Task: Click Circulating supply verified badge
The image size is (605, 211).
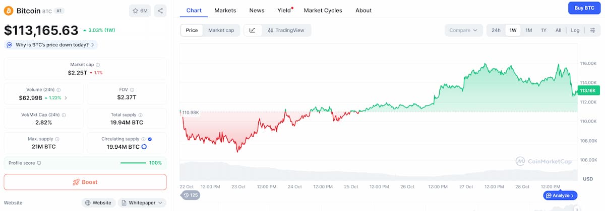Action: point(150,139)
